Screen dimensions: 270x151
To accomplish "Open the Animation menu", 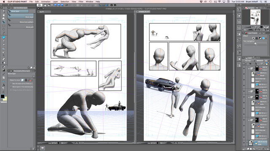I will click(46, 2).
